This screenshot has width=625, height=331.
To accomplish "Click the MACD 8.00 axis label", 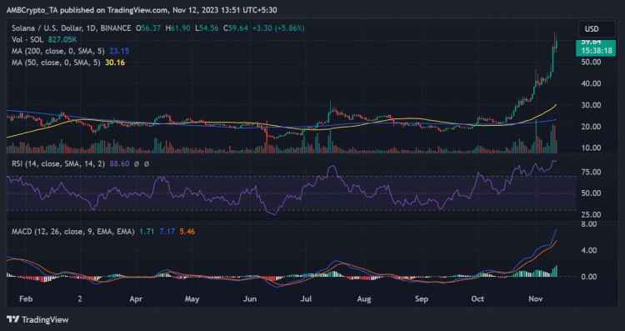I will coord(588,224).
